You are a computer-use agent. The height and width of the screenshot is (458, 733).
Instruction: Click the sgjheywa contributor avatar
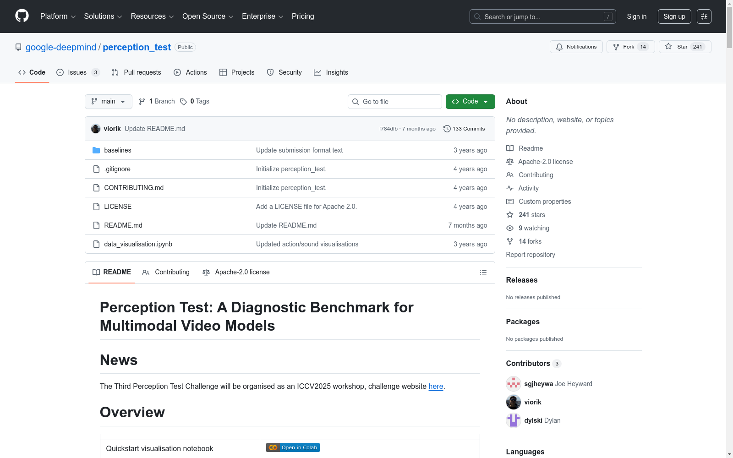[x=514, y=384]
